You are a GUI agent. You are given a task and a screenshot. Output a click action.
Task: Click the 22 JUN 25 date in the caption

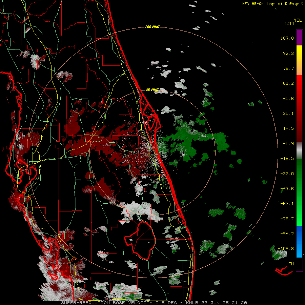coord(216,303)
